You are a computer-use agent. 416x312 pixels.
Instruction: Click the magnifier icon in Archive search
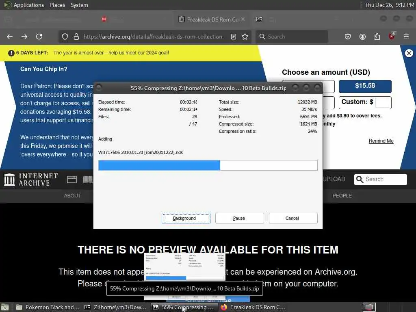click(x=360, y=180)
